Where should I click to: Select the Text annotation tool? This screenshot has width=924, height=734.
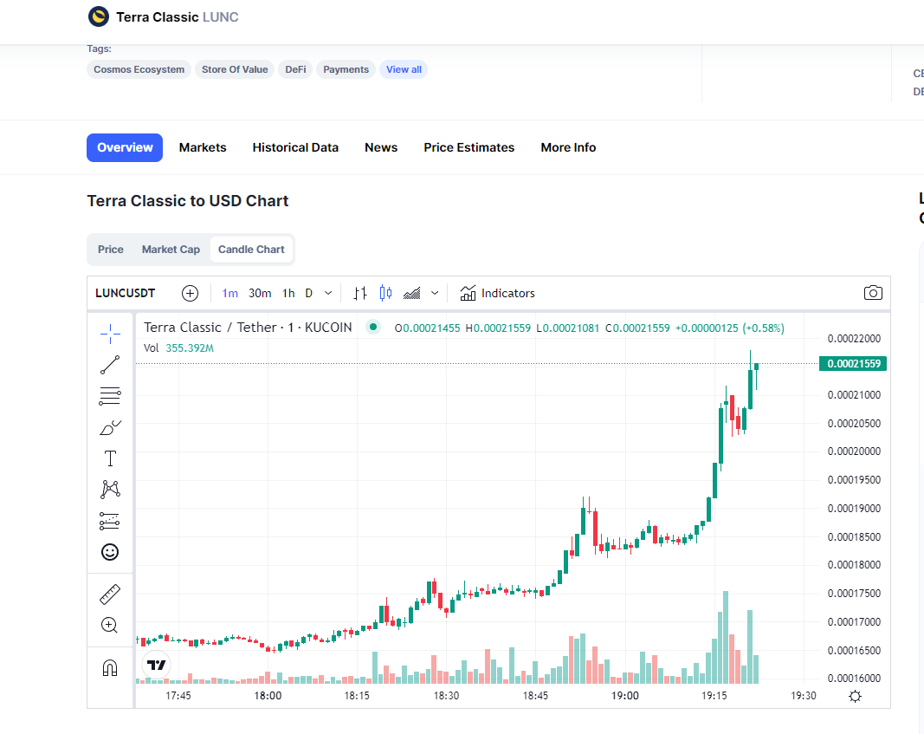click(110, 458)
